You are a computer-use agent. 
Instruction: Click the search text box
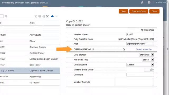(2, 16)
